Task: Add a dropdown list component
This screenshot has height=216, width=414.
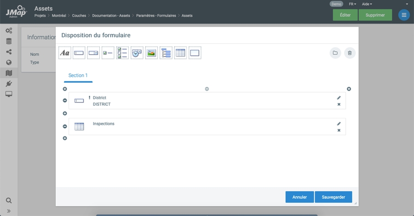Action: coord(93,53)
